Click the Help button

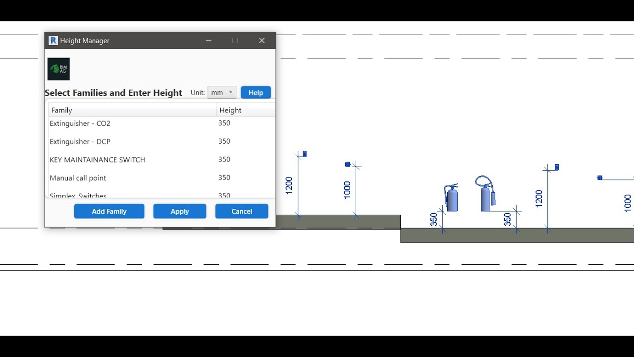(256, 93)
